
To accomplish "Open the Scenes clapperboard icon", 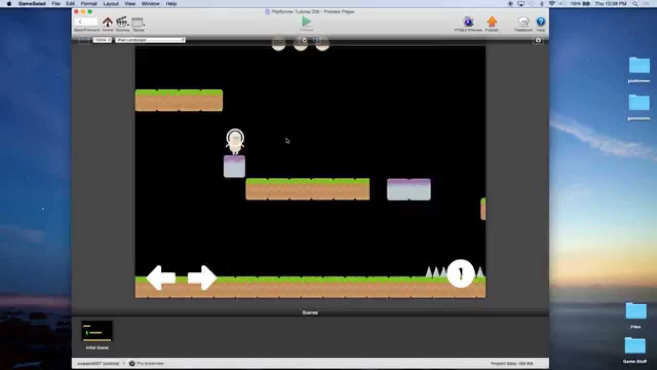I will pos(122,22).
